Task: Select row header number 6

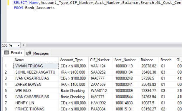Action: click(8, 97)
